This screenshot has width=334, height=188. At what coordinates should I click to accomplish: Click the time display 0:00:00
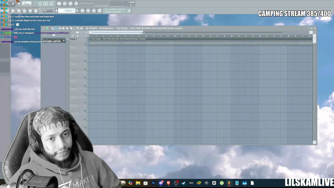click(46, 4)
